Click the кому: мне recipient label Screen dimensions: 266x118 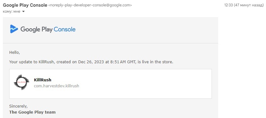pyautogui.click(x=11, y=11)
